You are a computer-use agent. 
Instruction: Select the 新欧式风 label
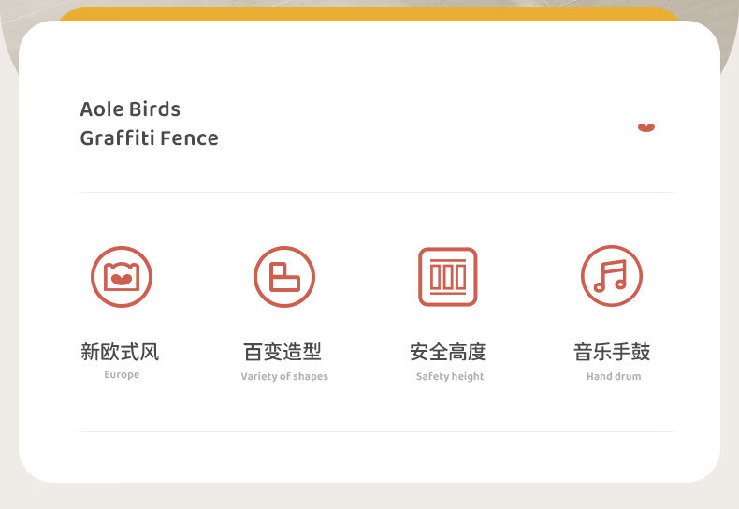point(120,352)
